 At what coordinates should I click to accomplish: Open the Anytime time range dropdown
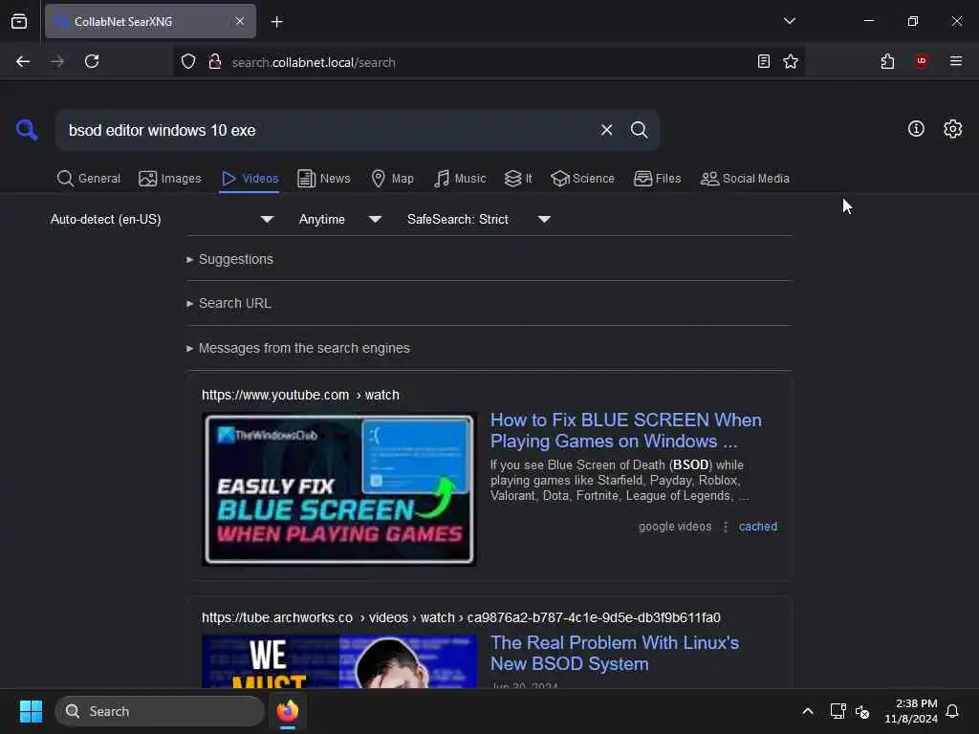pyautogui.click(x=340, y=219)
